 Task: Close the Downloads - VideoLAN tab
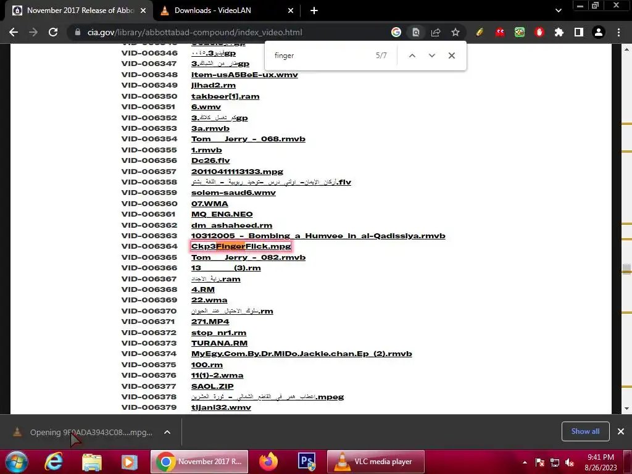coord(291,11)
